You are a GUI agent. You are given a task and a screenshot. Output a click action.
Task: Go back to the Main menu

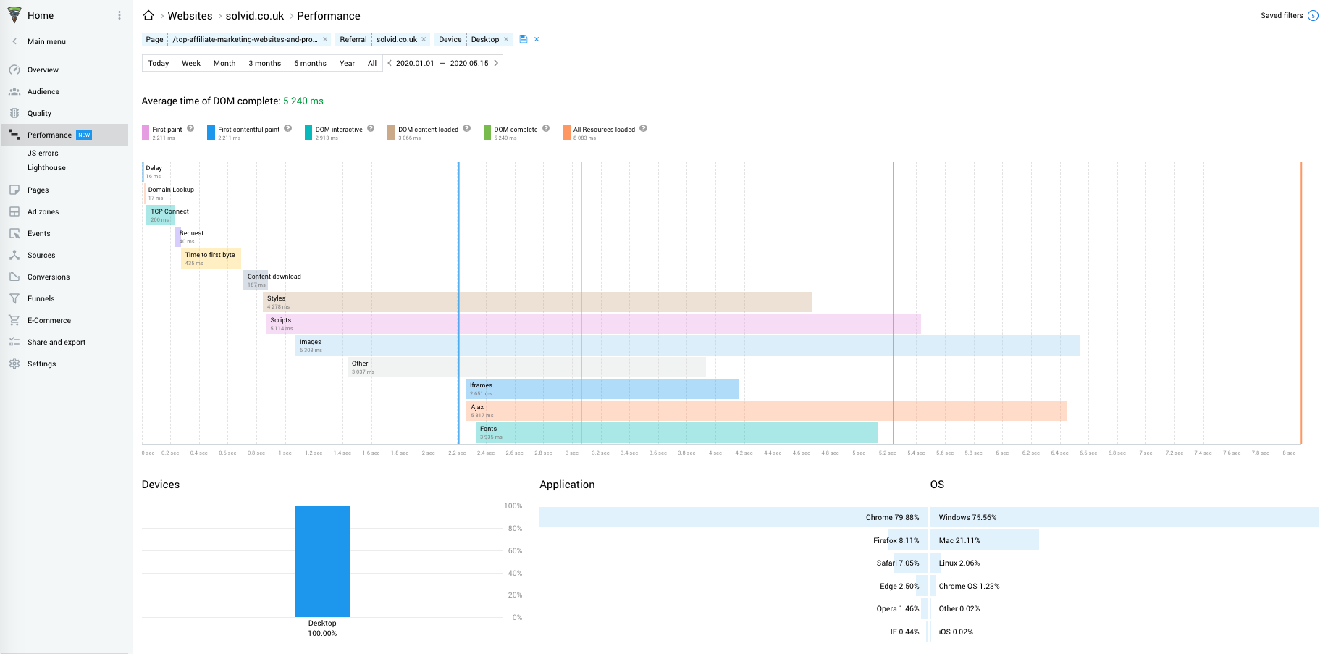coord(46,41)
